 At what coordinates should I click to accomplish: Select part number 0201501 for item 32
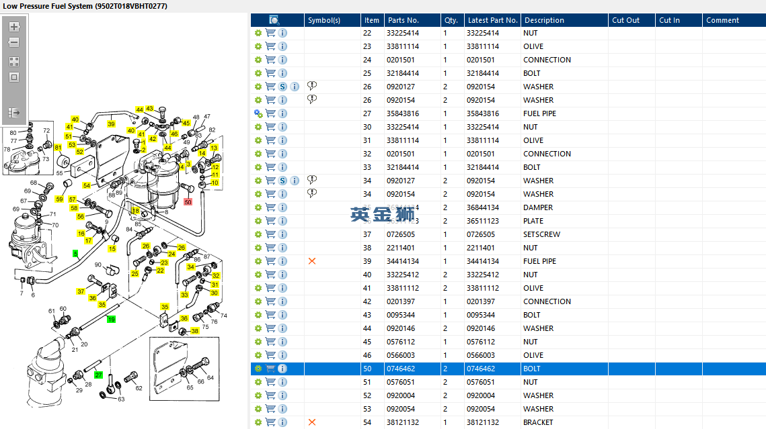click(x=401, y=154)
